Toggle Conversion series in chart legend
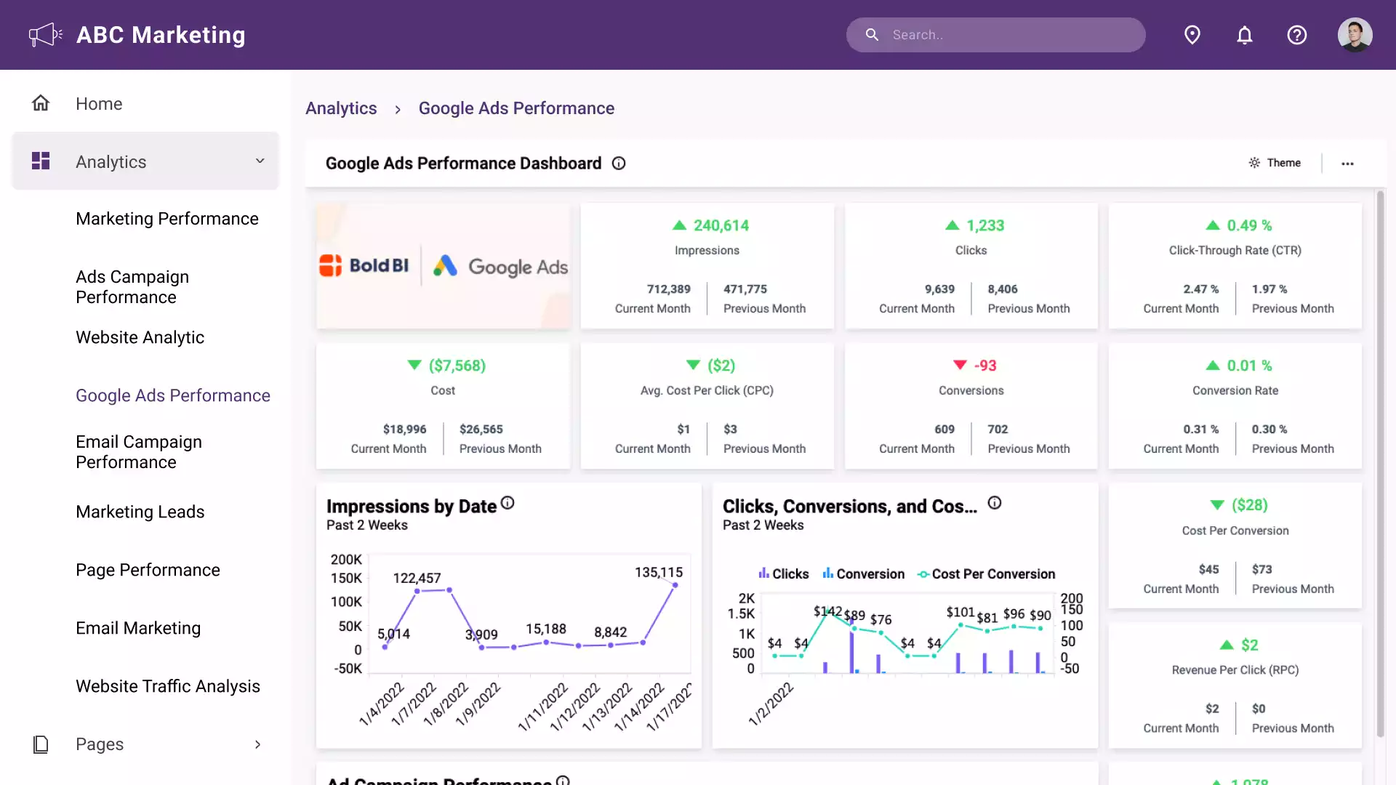1396x785 pixels. pos(863,573)
